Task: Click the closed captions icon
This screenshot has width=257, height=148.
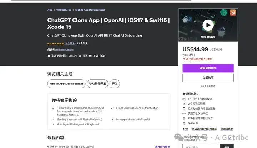Action: (90, 56)
